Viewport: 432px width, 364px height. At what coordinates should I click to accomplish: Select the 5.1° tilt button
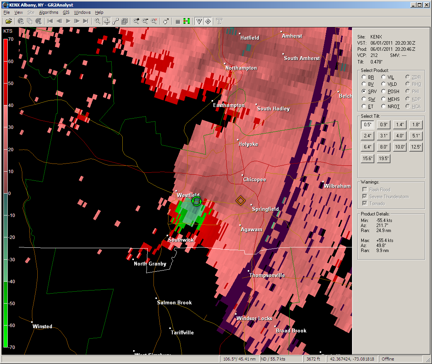[416, 135]
